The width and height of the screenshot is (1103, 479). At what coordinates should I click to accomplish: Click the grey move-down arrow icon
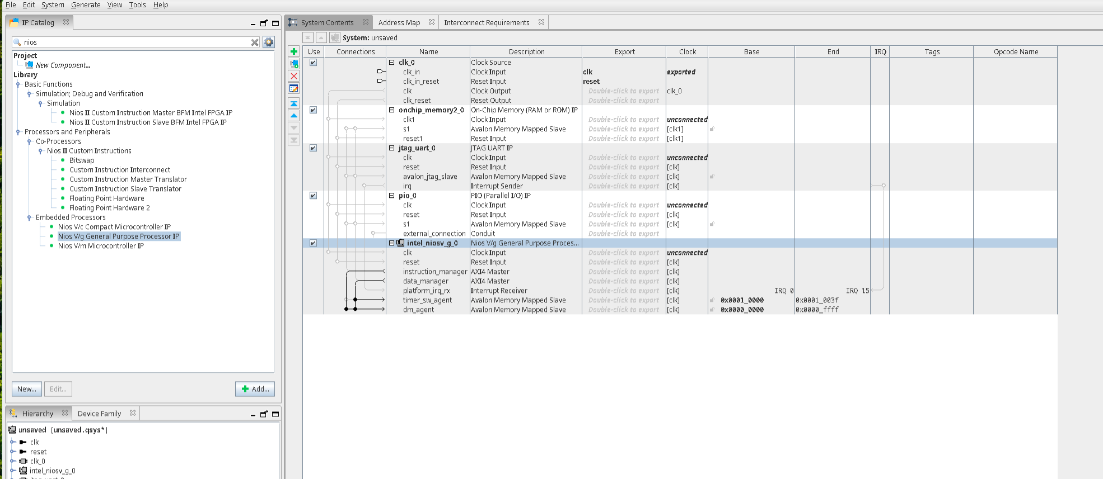[x=294, y=128]
